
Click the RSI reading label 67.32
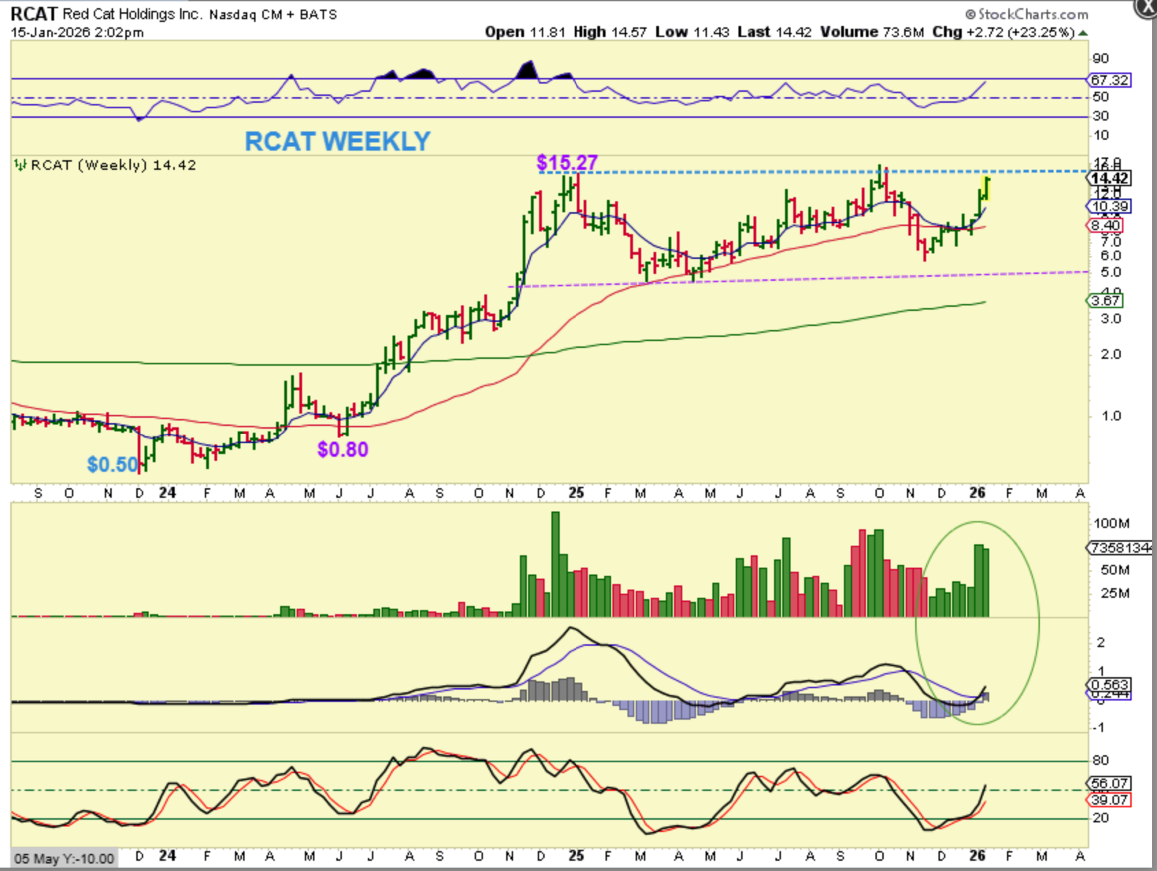coord(1109,80)
